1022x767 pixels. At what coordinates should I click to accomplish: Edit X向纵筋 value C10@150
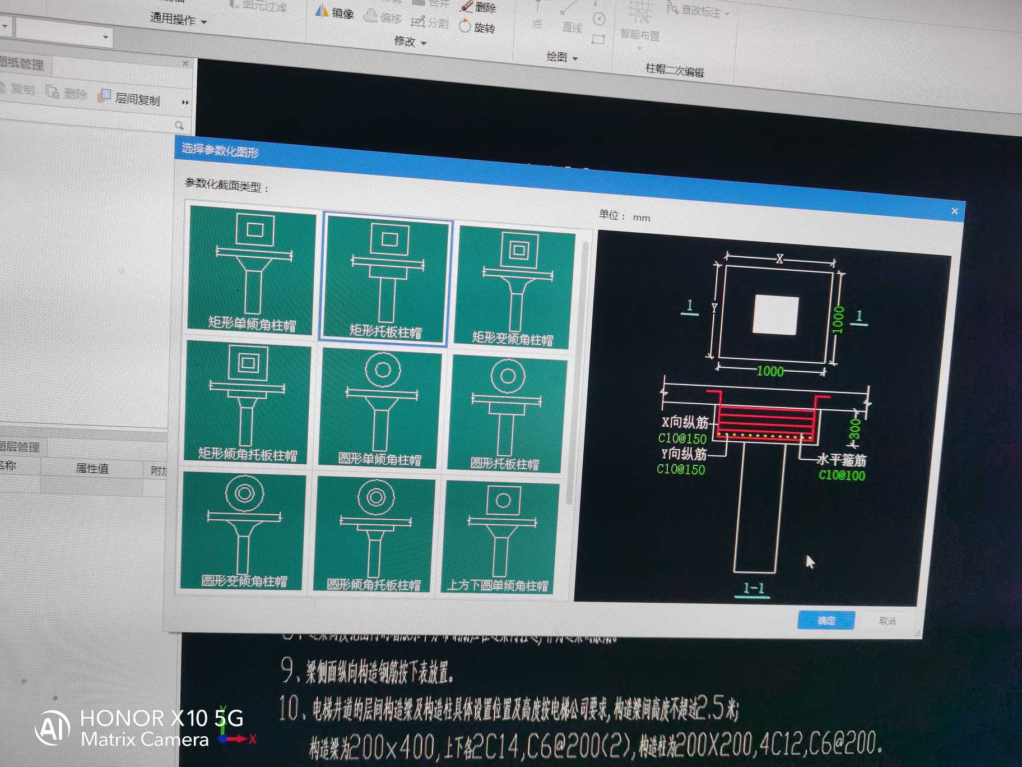tap(682, 438)
